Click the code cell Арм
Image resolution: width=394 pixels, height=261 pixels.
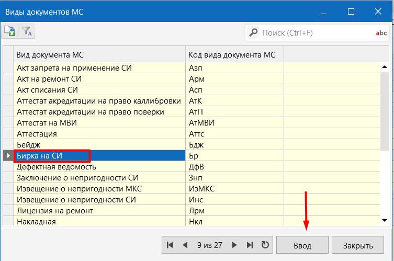click(x=235, y=79)
